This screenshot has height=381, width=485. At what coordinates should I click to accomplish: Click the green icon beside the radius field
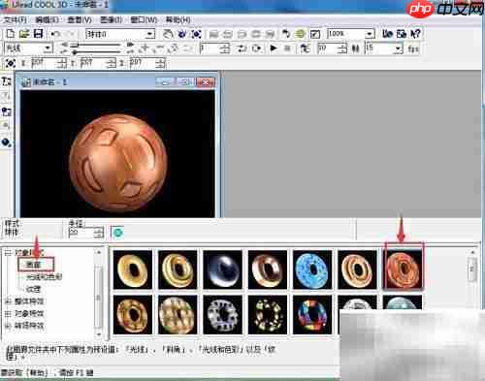118,233
